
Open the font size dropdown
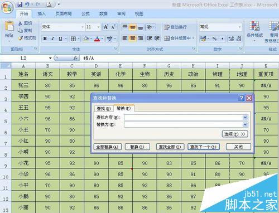pyautogui.click(x=98, y=27)
